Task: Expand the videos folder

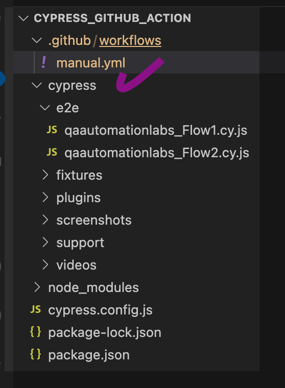Action: (45, 265)
